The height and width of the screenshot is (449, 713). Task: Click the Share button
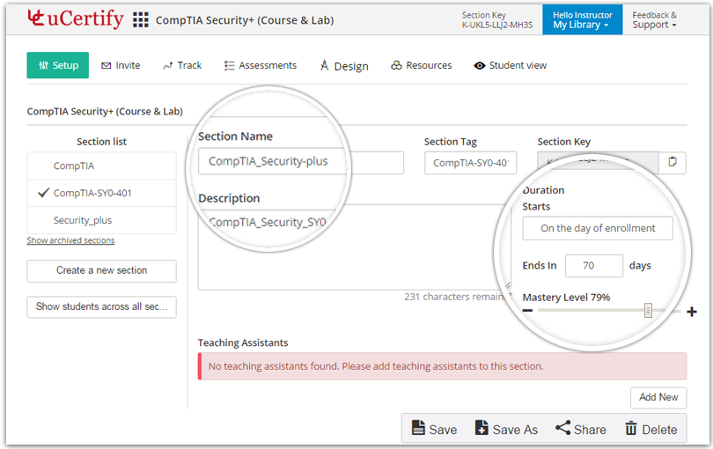(581, 429)
